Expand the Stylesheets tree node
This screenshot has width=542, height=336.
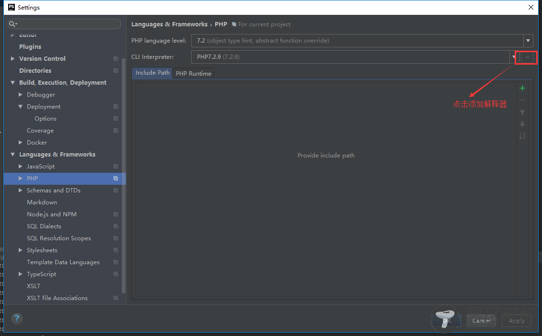point(21,250)
